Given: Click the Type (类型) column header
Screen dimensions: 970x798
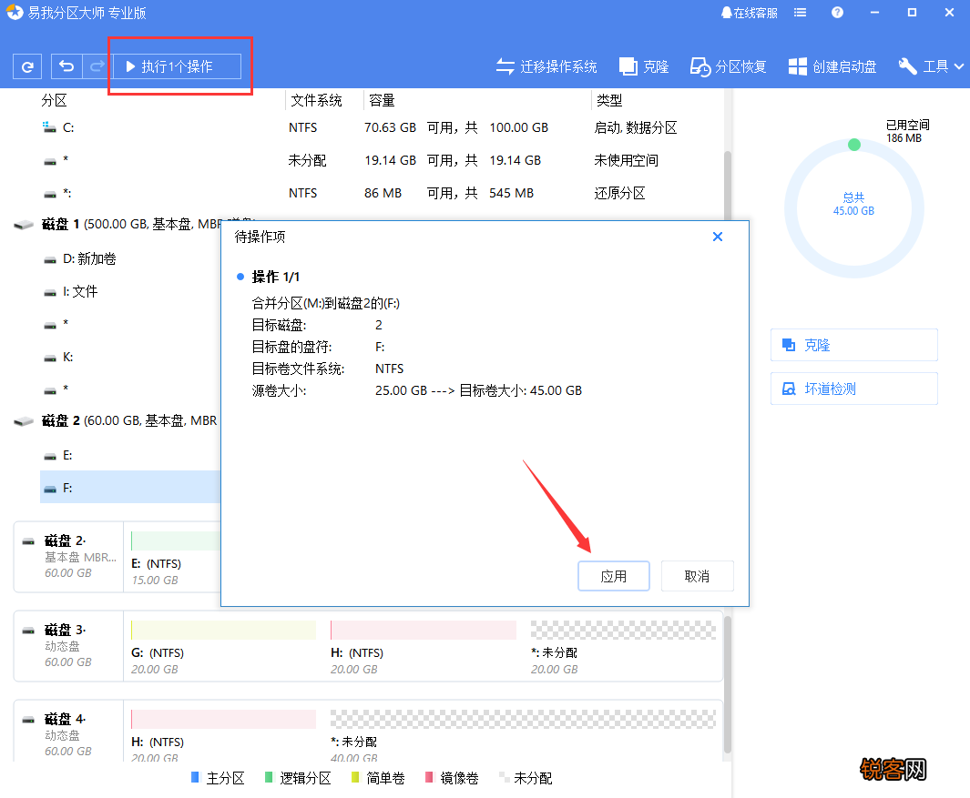Looking at the screenshot, I should [x=609, y=100].
